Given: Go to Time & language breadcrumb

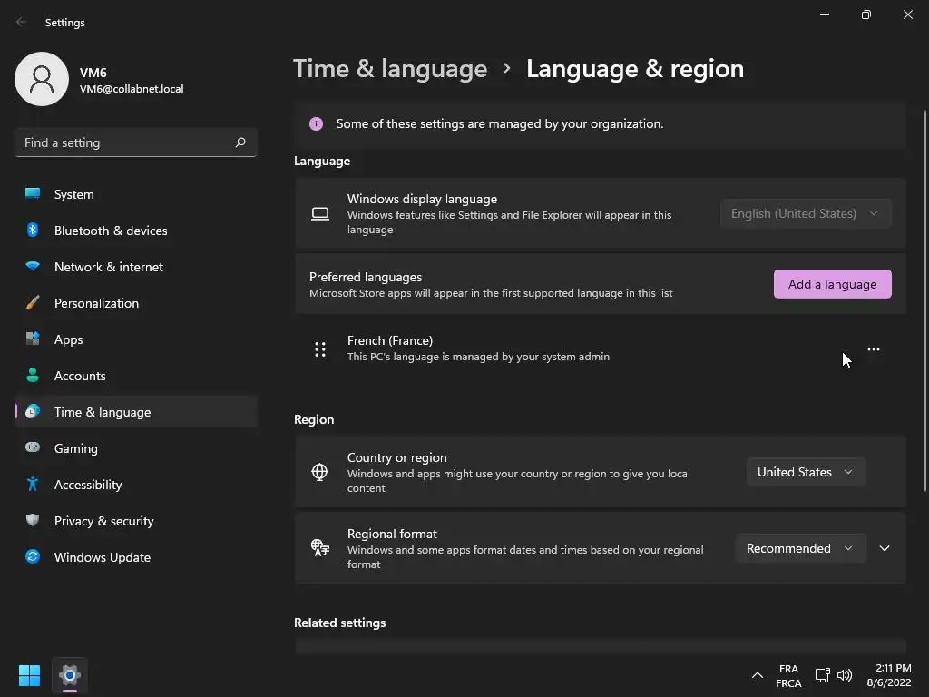Looking at the screenshot, I should (390, 69).
